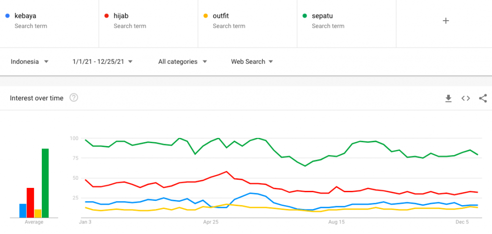Edit the sepatu search term
The image size is (492, 234).
tap(323, 16)
